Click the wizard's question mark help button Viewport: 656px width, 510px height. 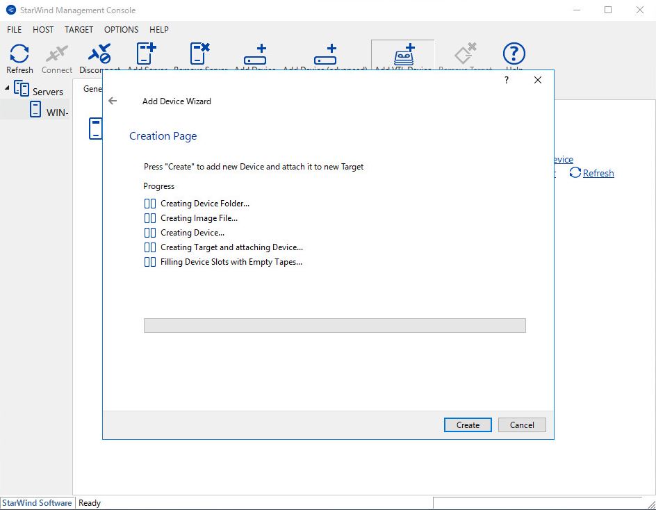[x=507, y=80]
